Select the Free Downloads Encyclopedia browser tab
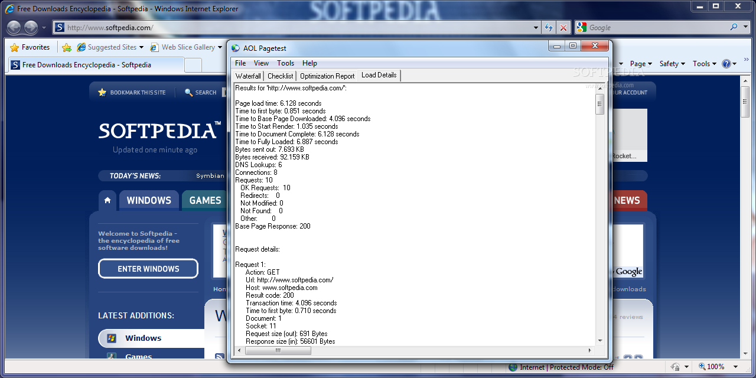The width and height of the screenshot is (756, 378). click(96, 65)
